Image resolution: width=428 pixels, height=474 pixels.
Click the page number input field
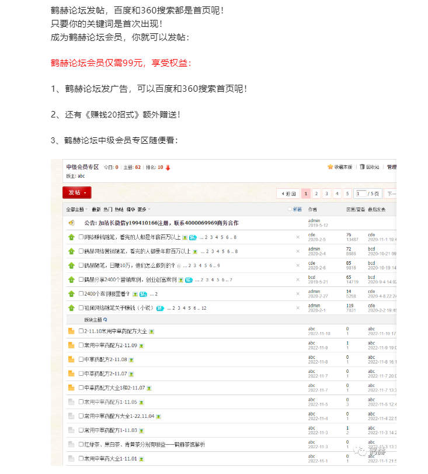pyautogui.click(x=361, y=193)
